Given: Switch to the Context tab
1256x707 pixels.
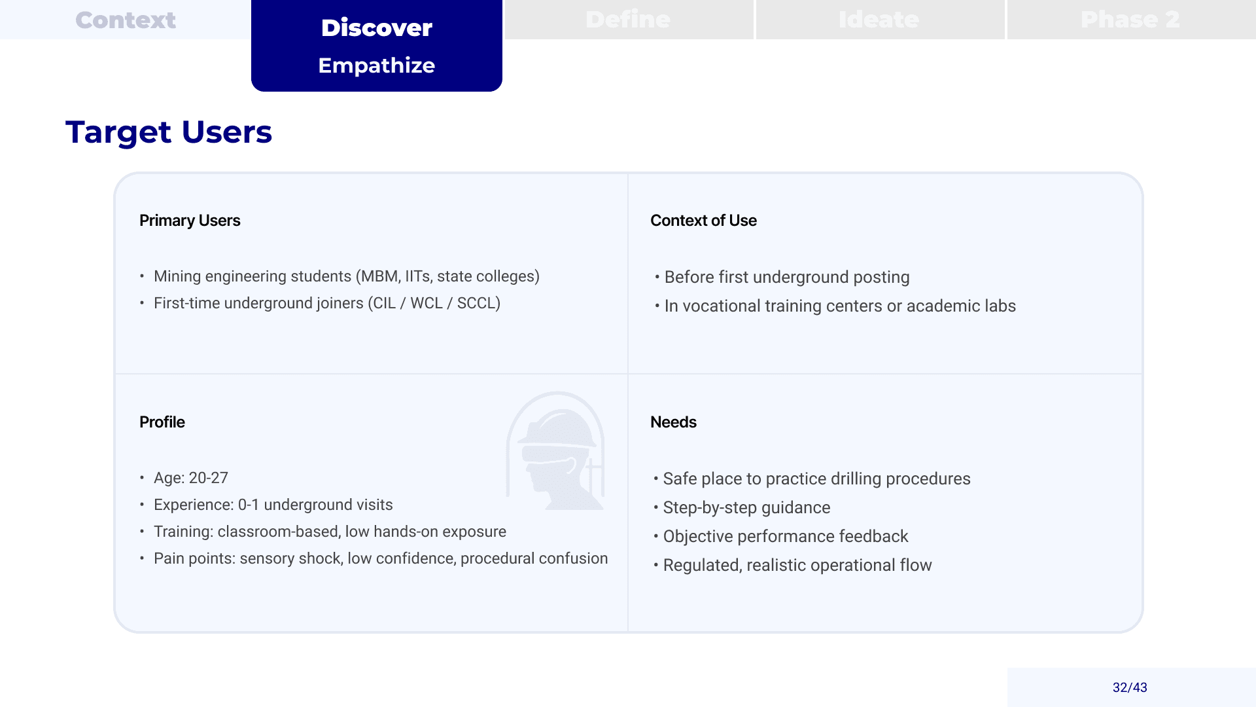Looking at the screenshot, I should [x=125, y=20].
